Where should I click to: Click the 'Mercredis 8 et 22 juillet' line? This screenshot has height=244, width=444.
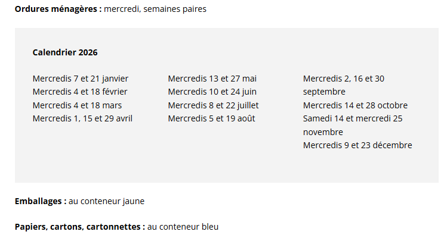click(x=213, y=105)
